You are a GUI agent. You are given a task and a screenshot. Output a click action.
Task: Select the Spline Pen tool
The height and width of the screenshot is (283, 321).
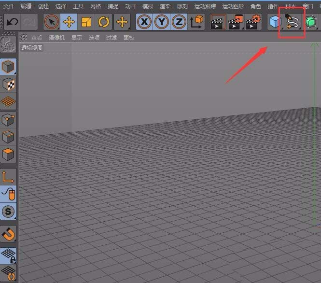293,22
